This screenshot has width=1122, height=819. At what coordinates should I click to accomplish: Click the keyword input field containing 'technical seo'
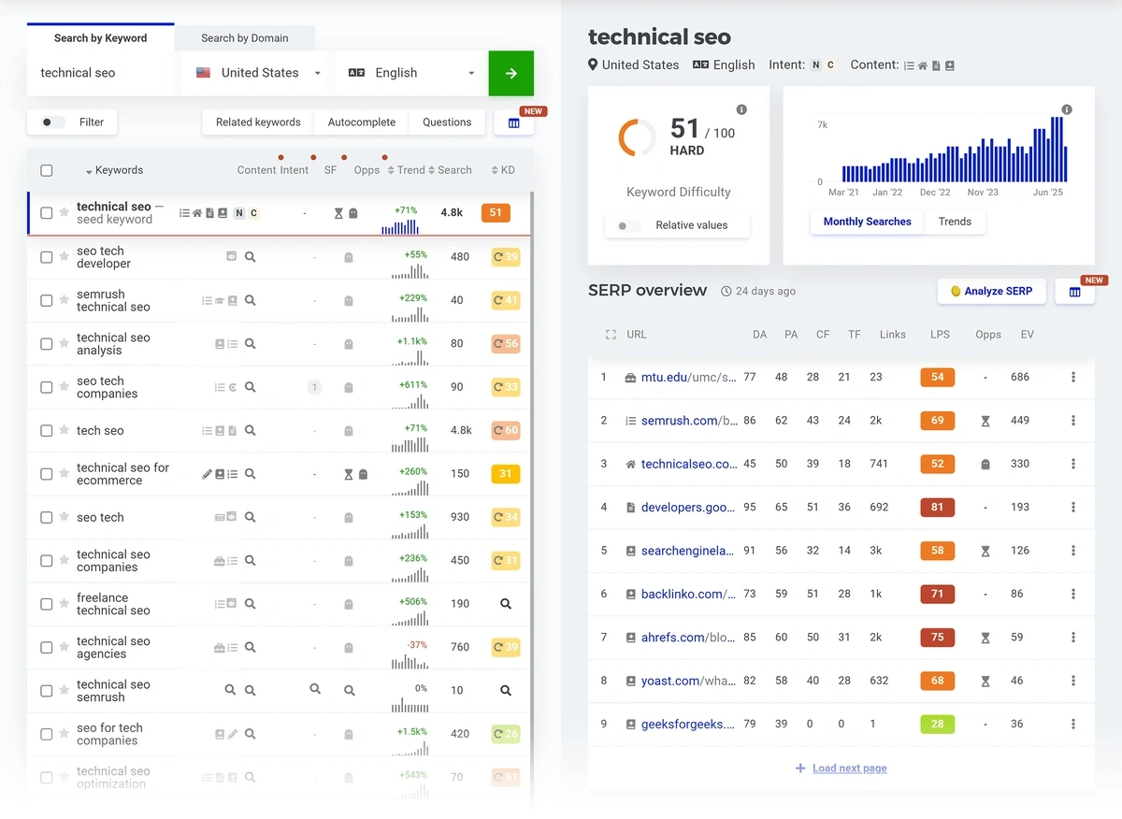102,73
